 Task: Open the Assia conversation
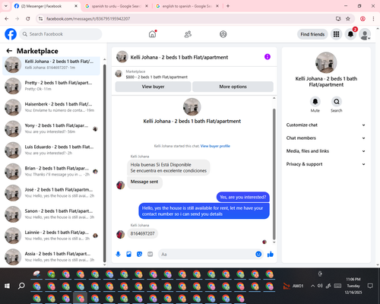click(51, 257)
